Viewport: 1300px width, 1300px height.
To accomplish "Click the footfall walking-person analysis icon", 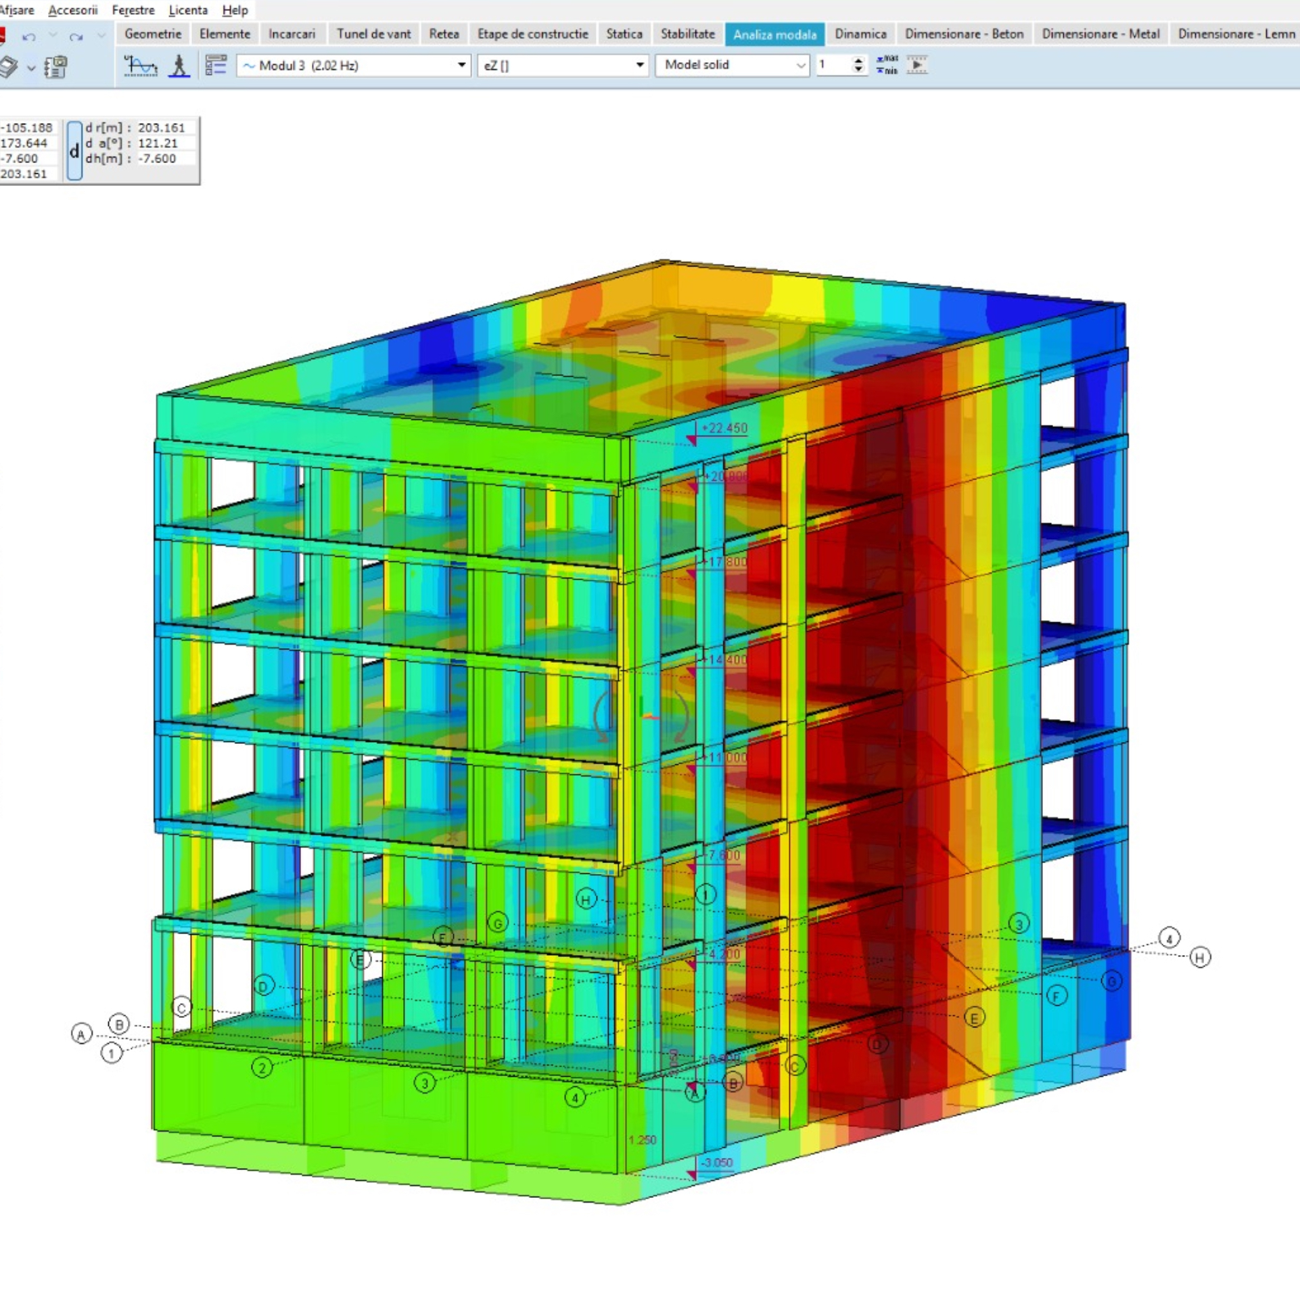I will [x=179, y=66].
